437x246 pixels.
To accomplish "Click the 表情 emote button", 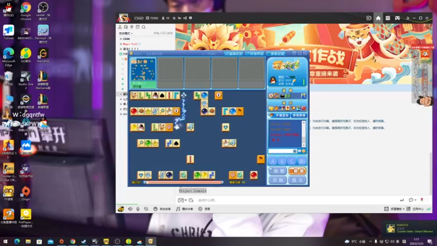I will tap(277, 171).
